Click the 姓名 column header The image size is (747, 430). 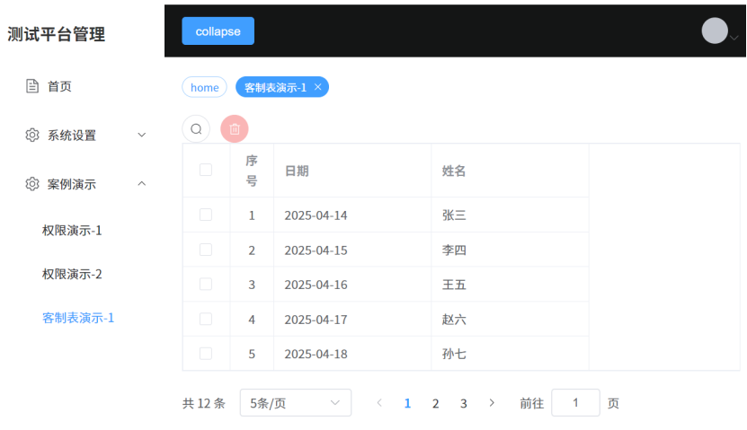[454, 171]
